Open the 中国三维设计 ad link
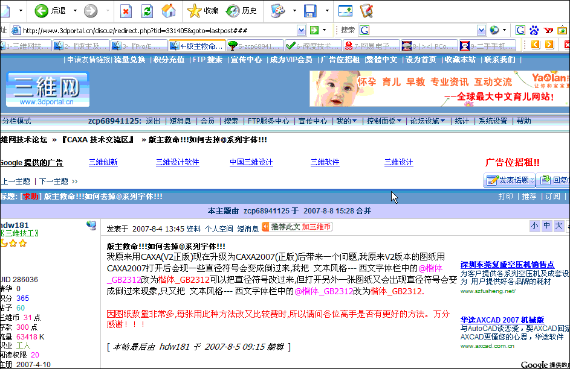The height and width of the screenshot is (369, 570). 251,162
